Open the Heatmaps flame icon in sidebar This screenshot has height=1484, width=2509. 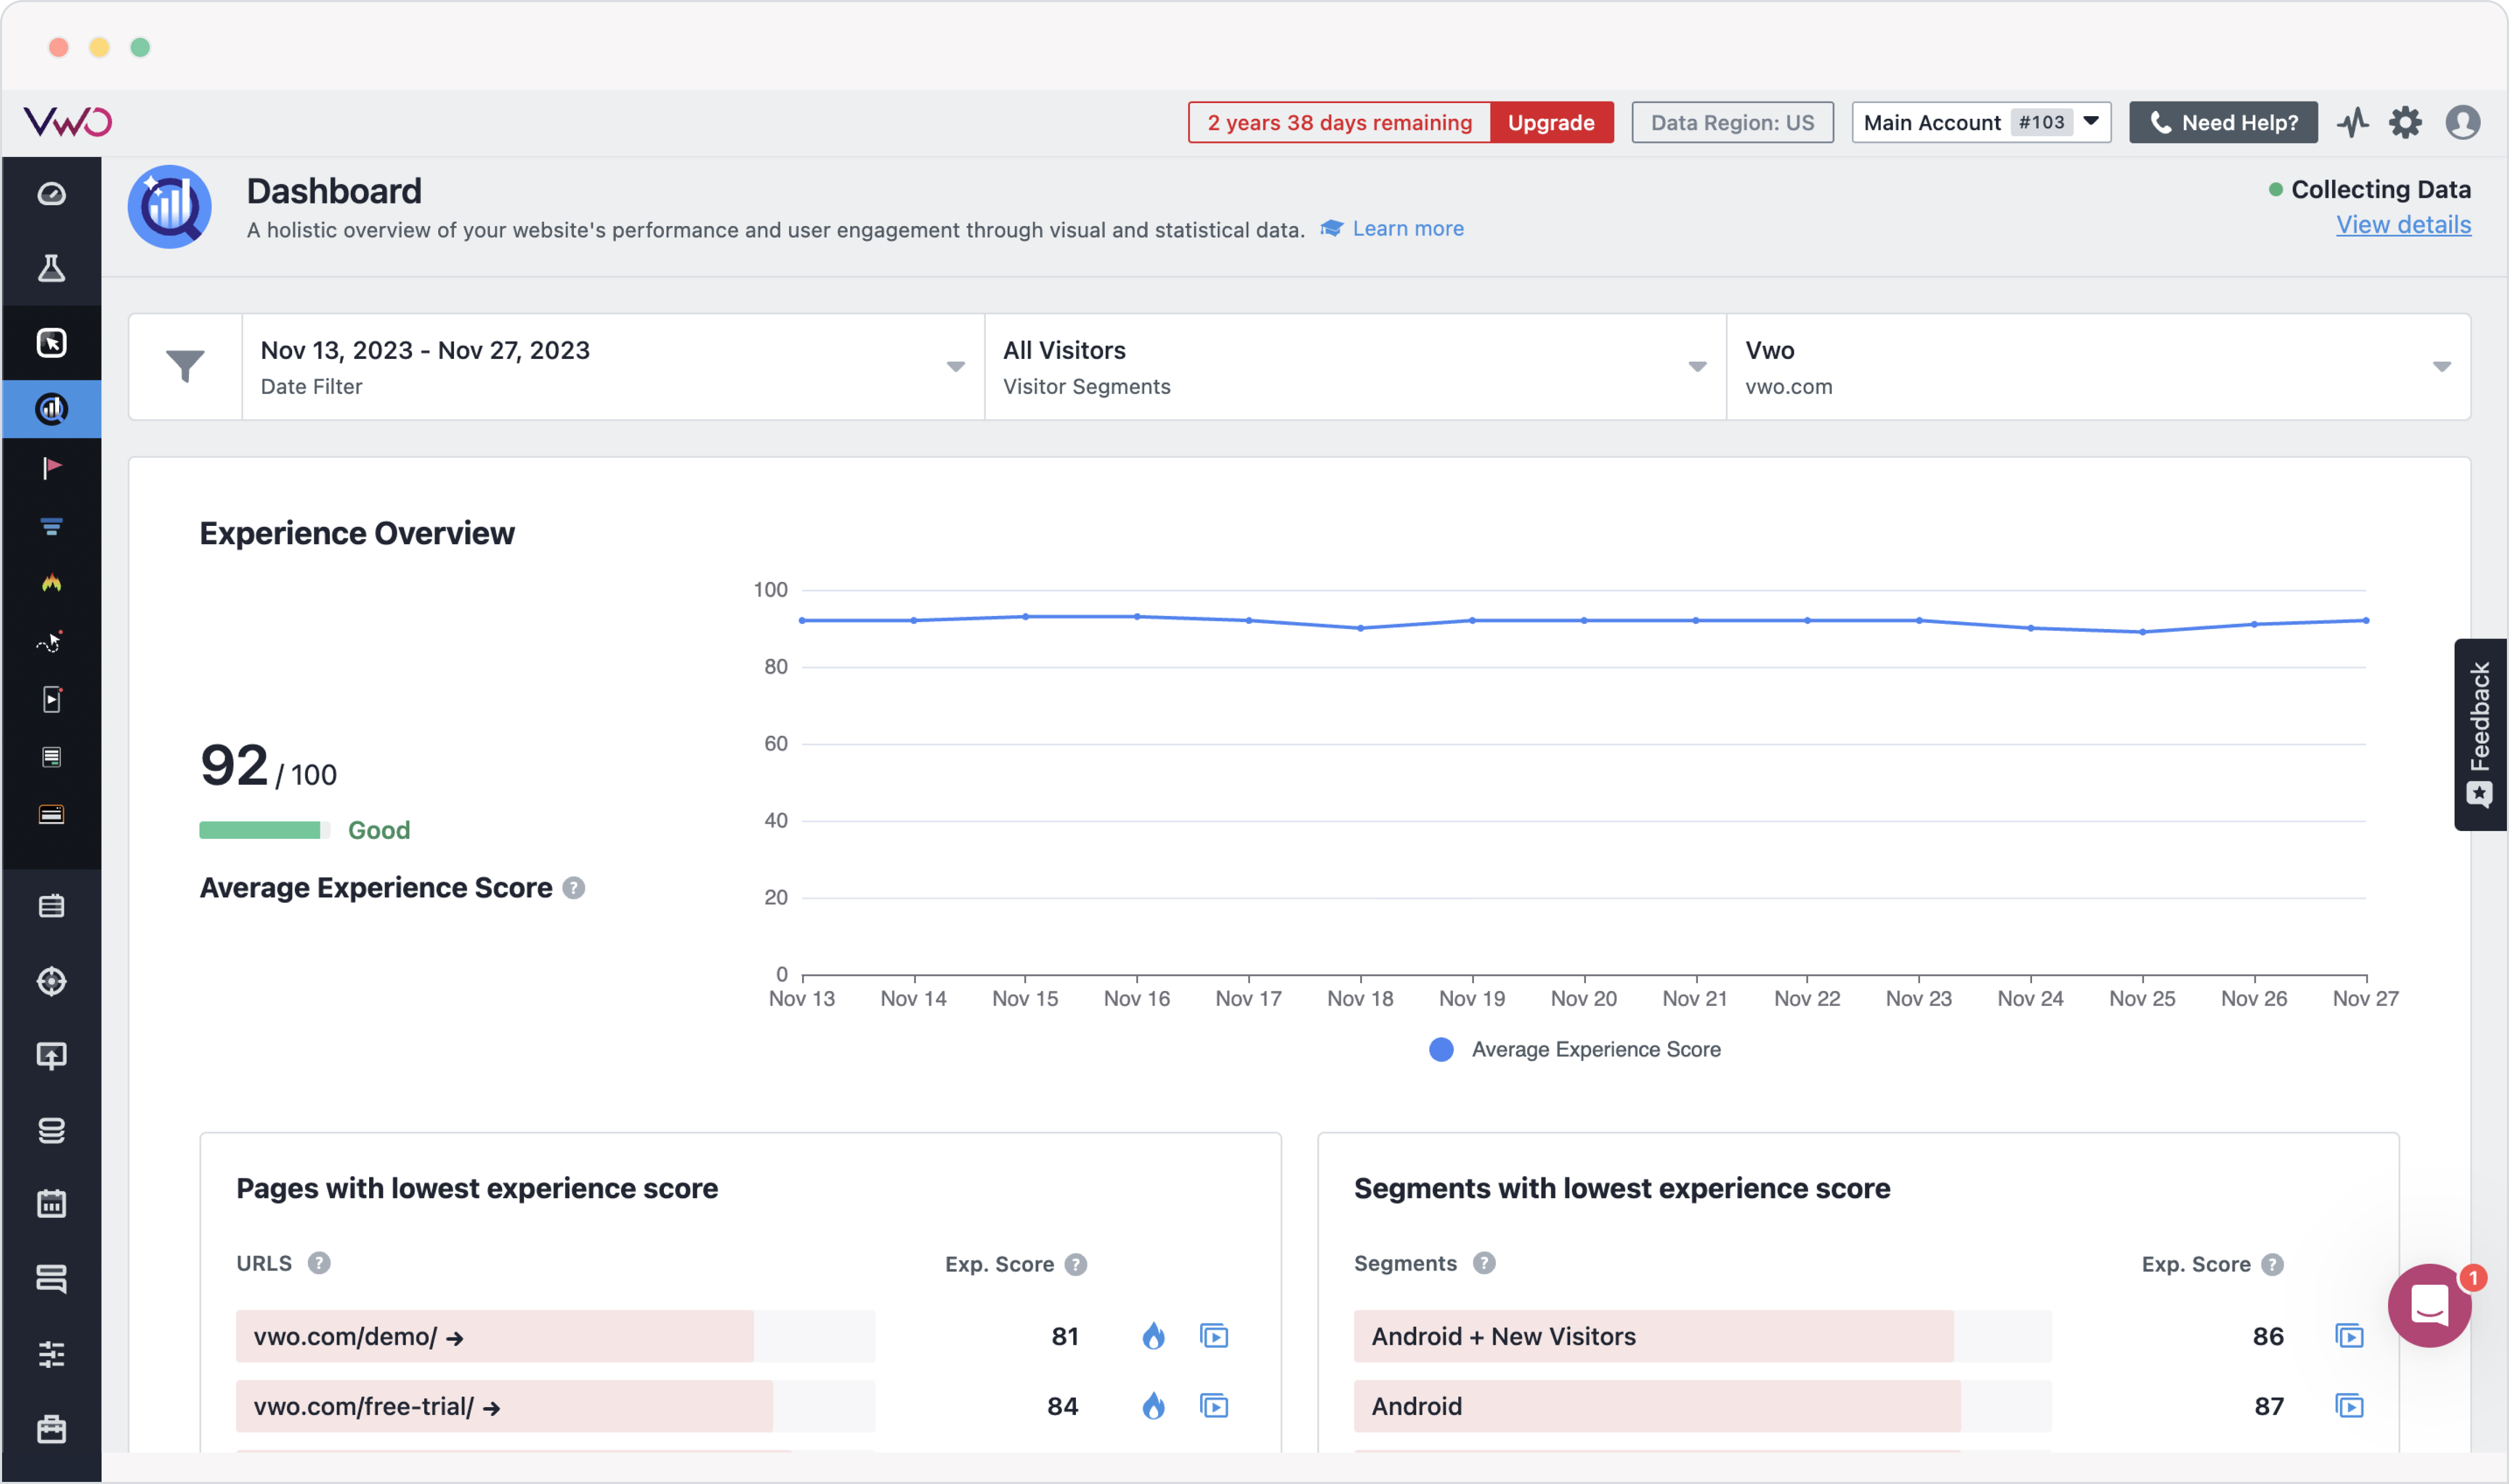click(x=51, y=583)
